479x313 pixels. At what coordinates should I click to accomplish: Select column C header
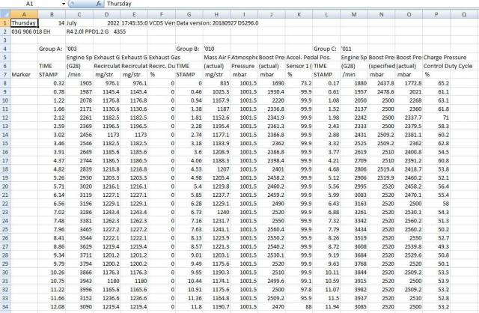point(79,14)
